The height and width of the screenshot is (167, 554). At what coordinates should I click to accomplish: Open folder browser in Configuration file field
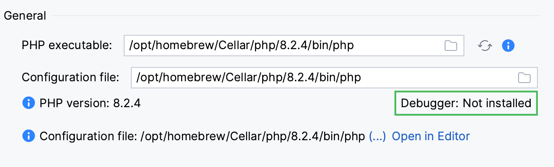coord(524,78)
